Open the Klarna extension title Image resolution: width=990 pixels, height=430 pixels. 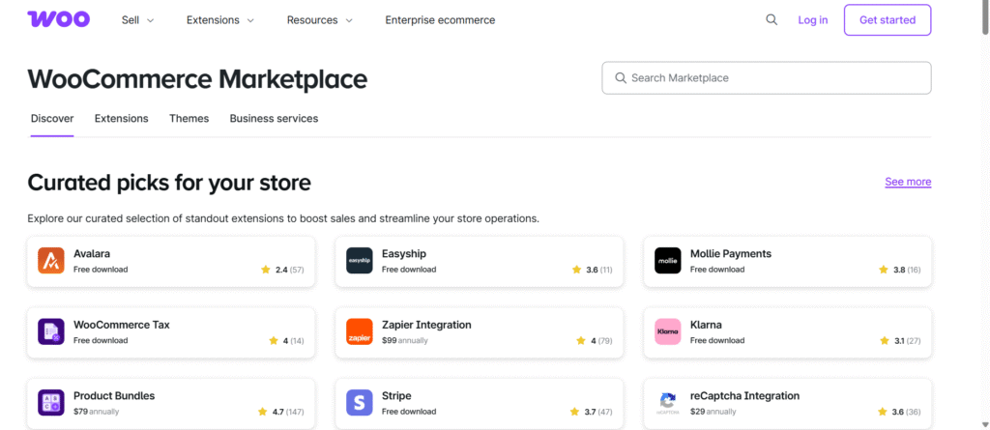[x=706, y=326]
